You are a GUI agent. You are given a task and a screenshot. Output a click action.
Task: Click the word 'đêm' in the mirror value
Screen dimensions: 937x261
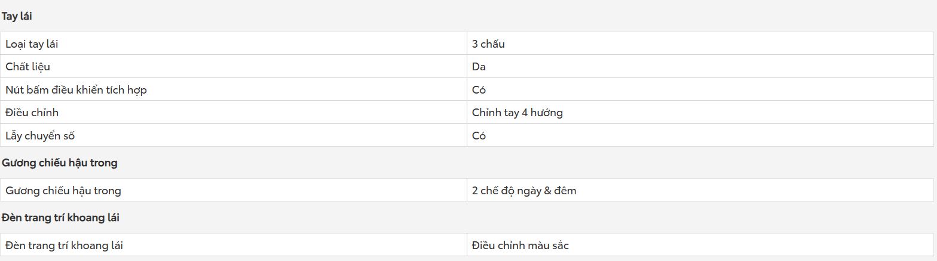tap(565, 191)
